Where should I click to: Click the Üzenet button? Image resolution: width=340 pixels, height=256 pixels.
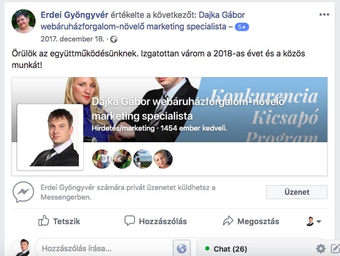[297, 192]
